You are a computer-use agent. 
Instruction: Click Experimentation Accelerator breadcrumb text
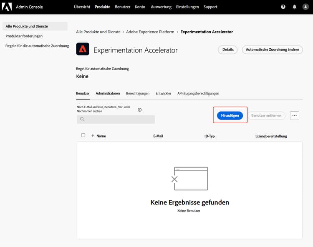click(207, 32)
